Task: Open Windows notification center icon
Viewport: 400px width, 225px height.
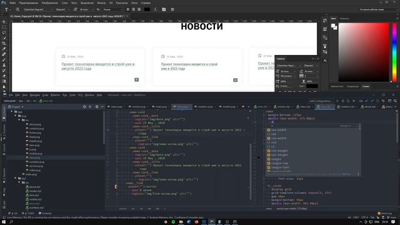Action: point(393,222)
